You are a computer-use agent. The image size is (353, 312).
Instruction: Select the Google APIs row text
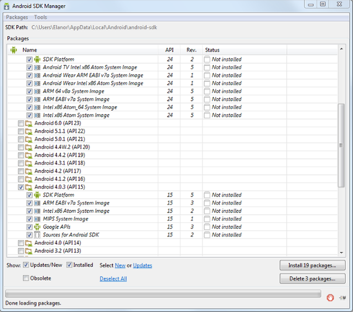tap(56, 227)
